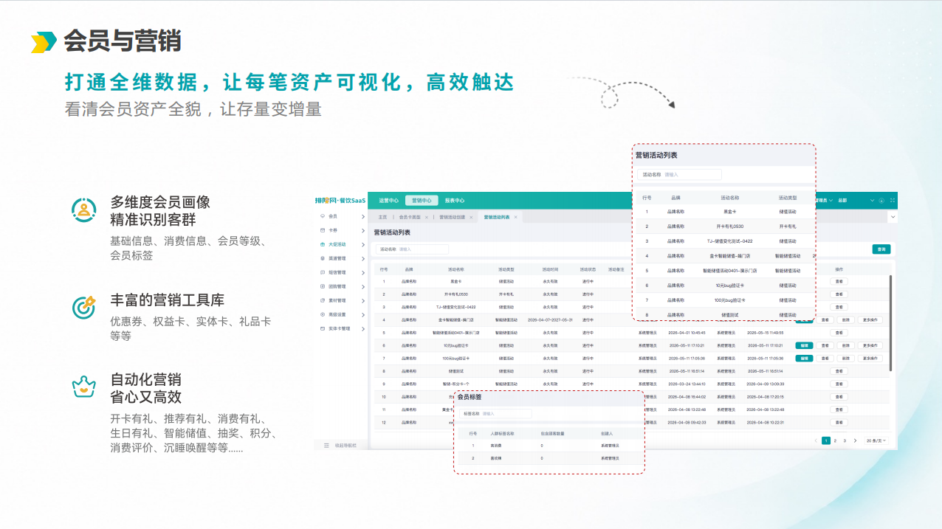
Task: Click the fullscreen icon in top header
Action: (x=893, y=201)
